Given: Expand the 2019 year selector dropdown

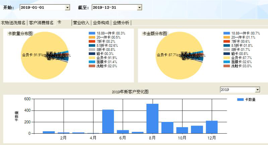Looking at the screenshot, I should click(258, 90).
